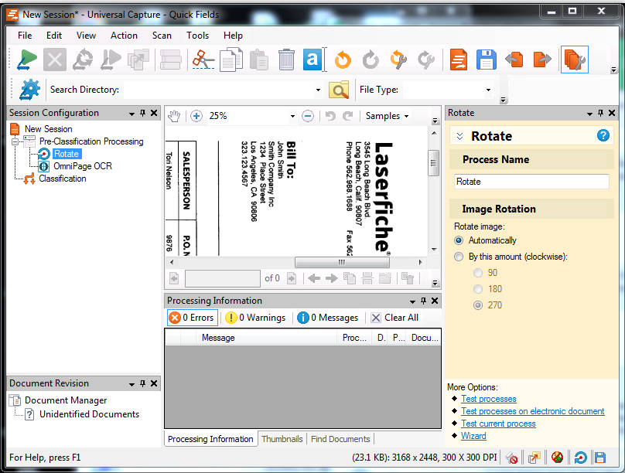The image size is (625, 473).
Task: Open the Edit menu
Action: tap(54, 36)
